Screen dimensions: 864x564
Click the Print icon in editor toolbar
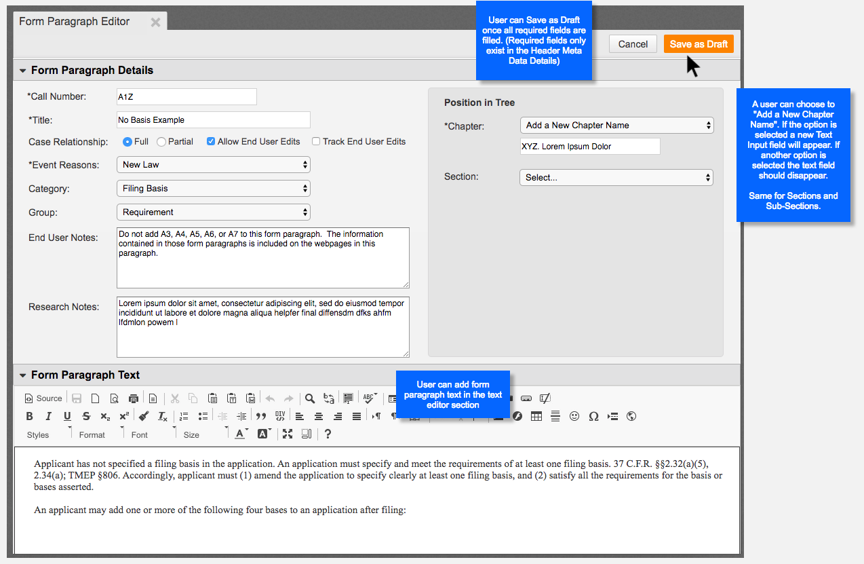[133, 398]
